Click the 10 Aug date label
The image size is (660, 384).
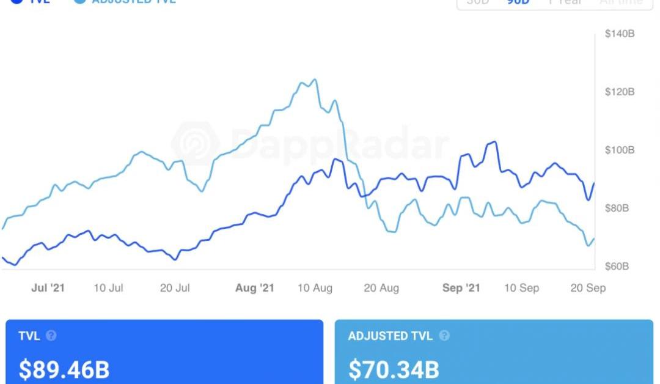click(x=315, y=288)
